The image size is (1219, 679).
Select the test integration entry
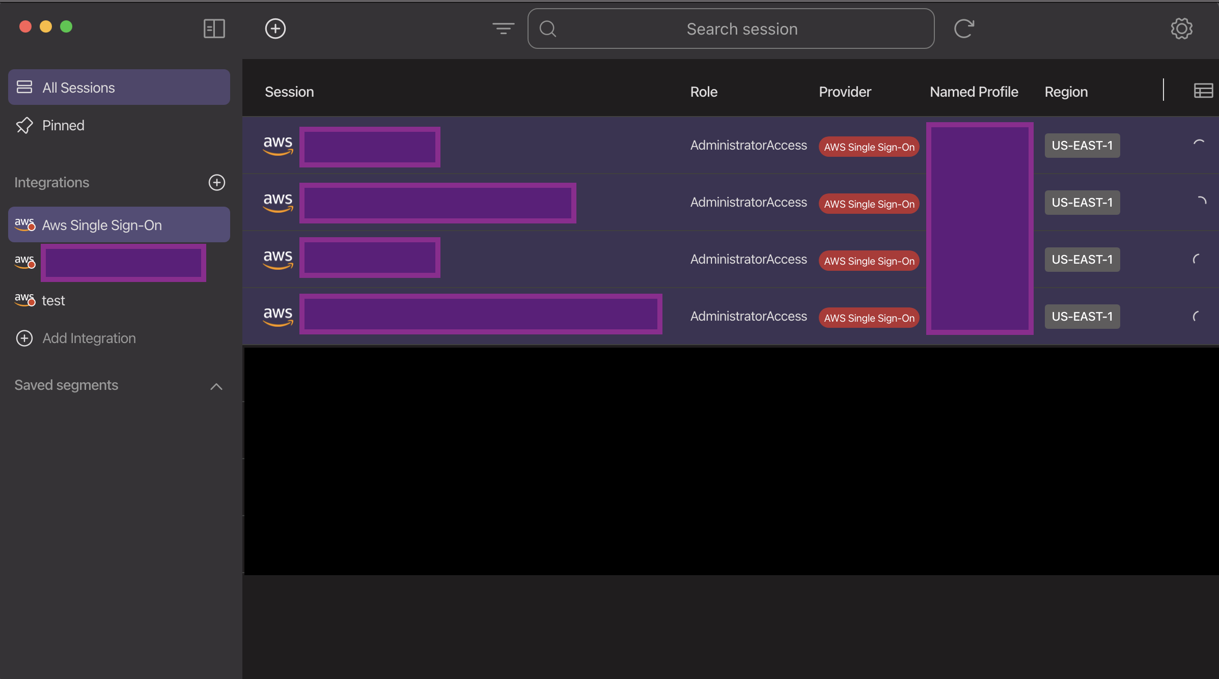pyautogui.click(x=53, y=300)
